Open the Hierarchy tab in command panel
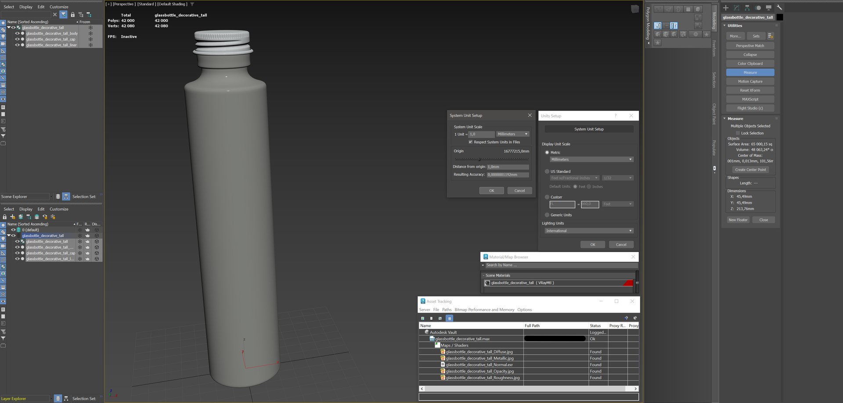The image size is (843, 403). 747,7
